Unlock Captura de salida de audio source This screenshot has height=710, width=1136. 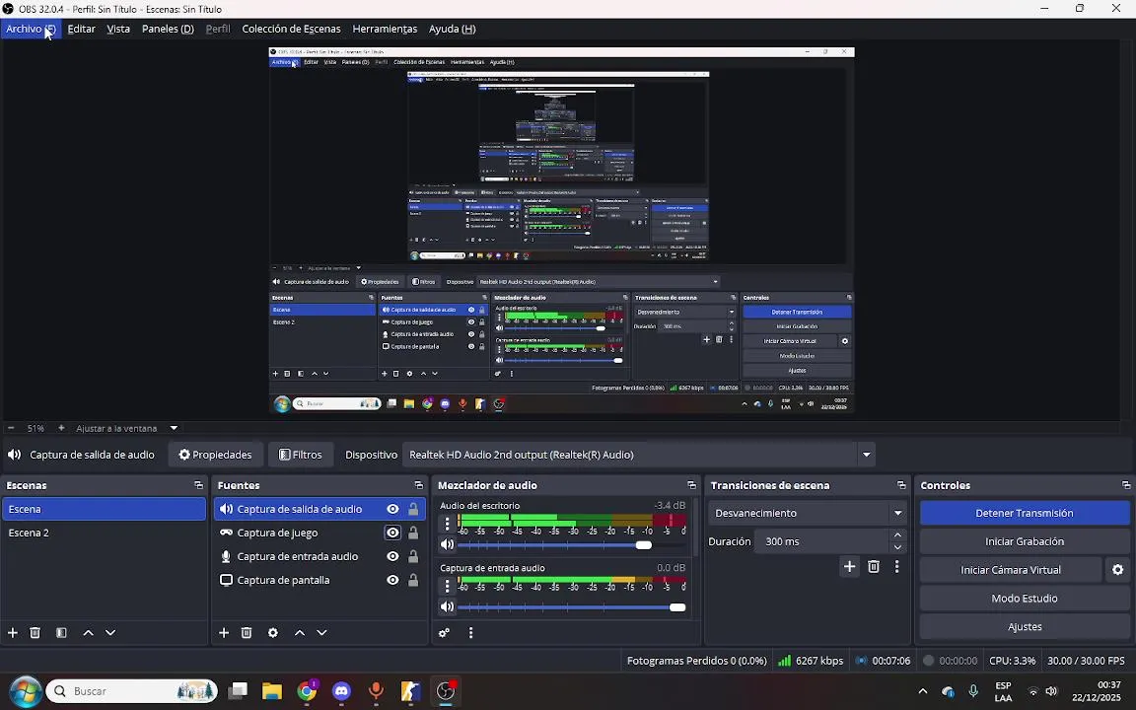[413, 509]
